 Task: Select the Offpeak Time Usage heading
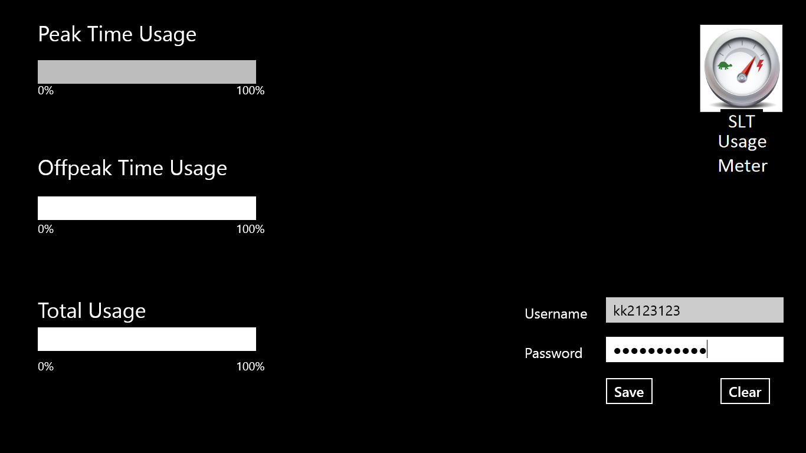(132, 168)
